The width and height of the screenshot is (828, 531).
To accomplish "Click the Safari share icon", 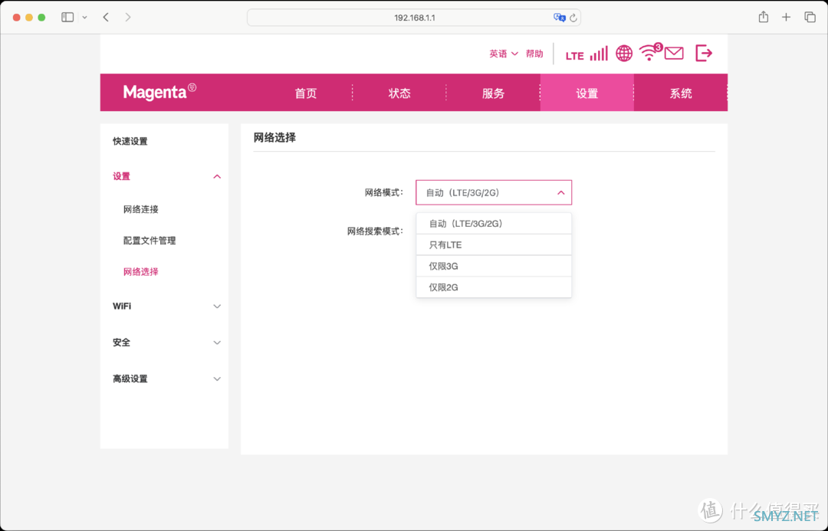I will (764, 17).
